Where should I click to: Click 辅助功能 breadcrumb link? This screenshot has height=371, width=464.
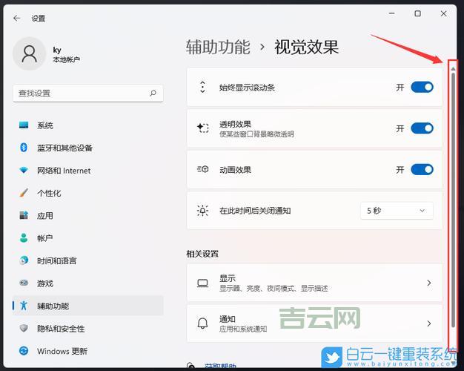point(218,47)
